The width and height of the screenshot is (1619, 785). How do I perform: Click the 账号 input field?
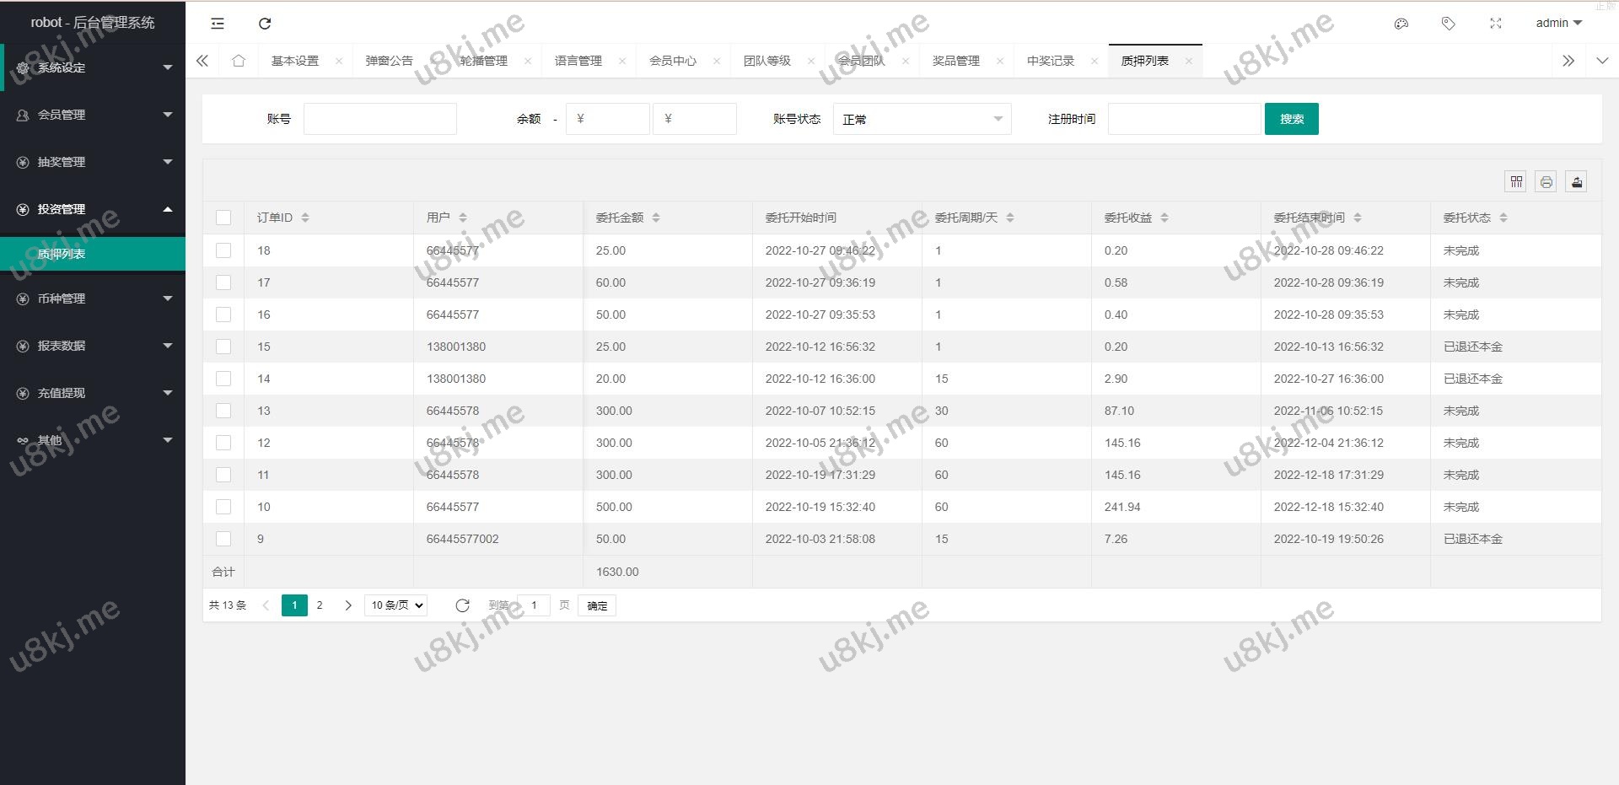(x=379, y=119)
